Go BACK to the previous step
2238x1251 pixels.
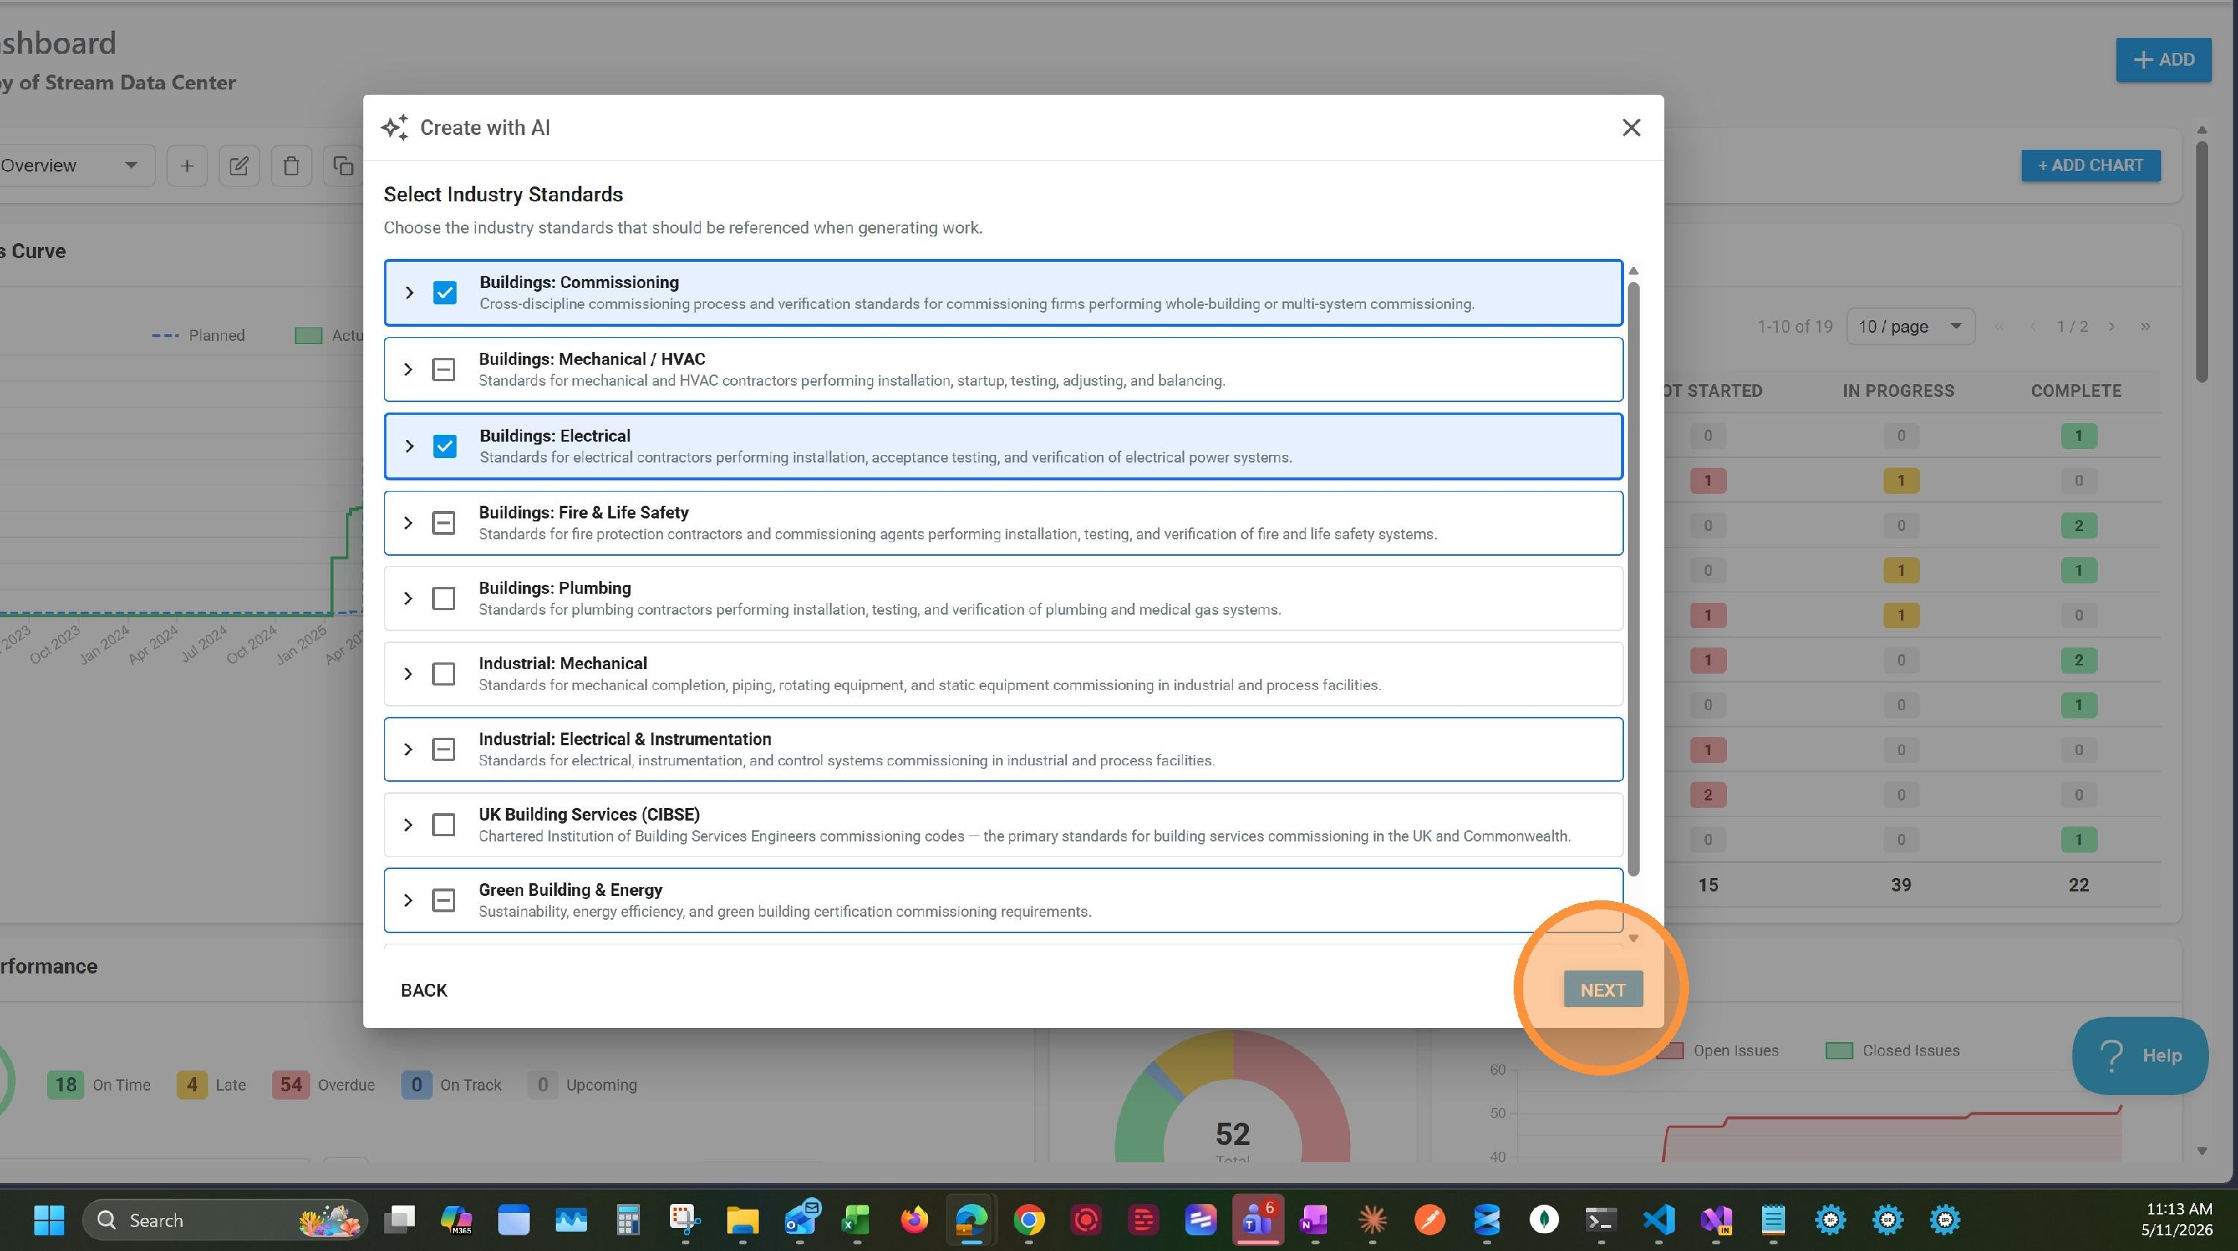pos(424,991)
